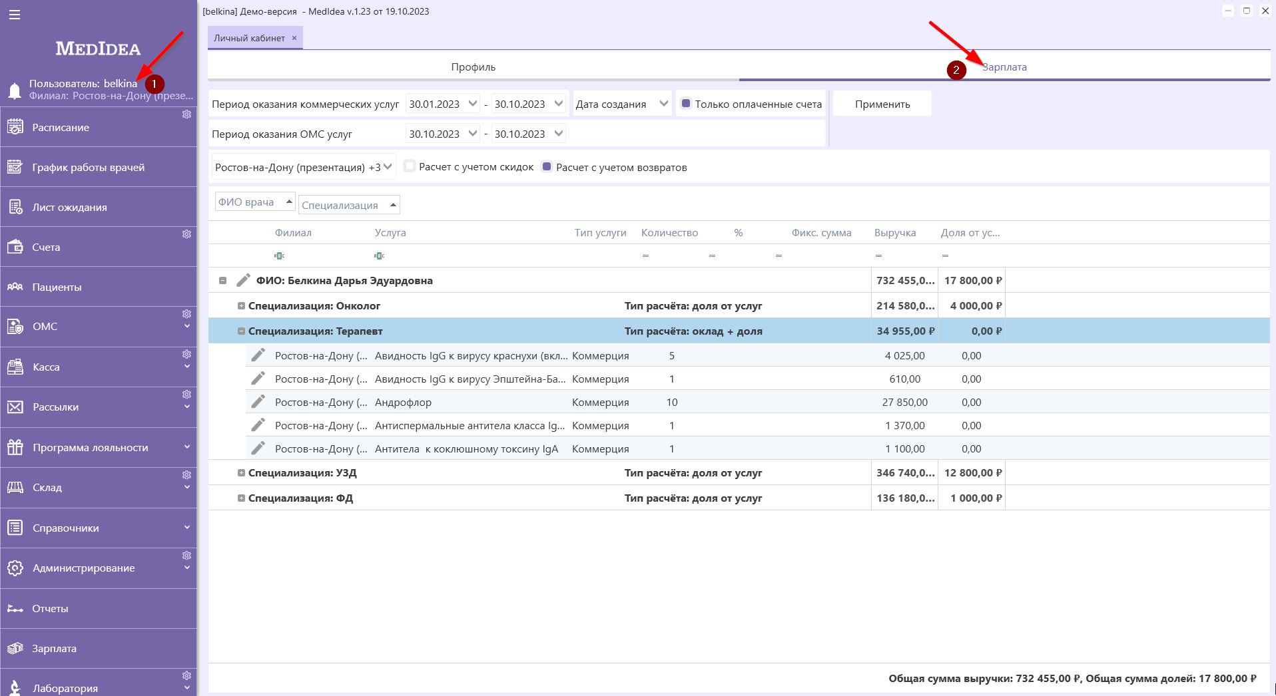Disable Расчет с учетом возвратов checkbox

(547, 166)
